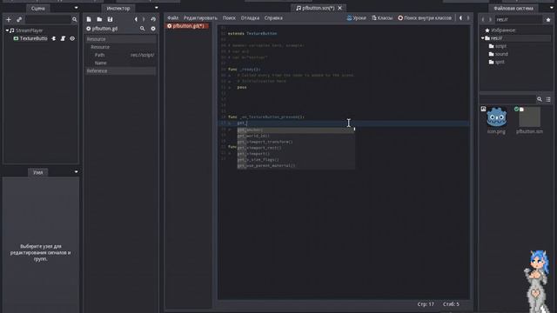Open Уроки (tutorials) in the script editor

coord(356,17)
